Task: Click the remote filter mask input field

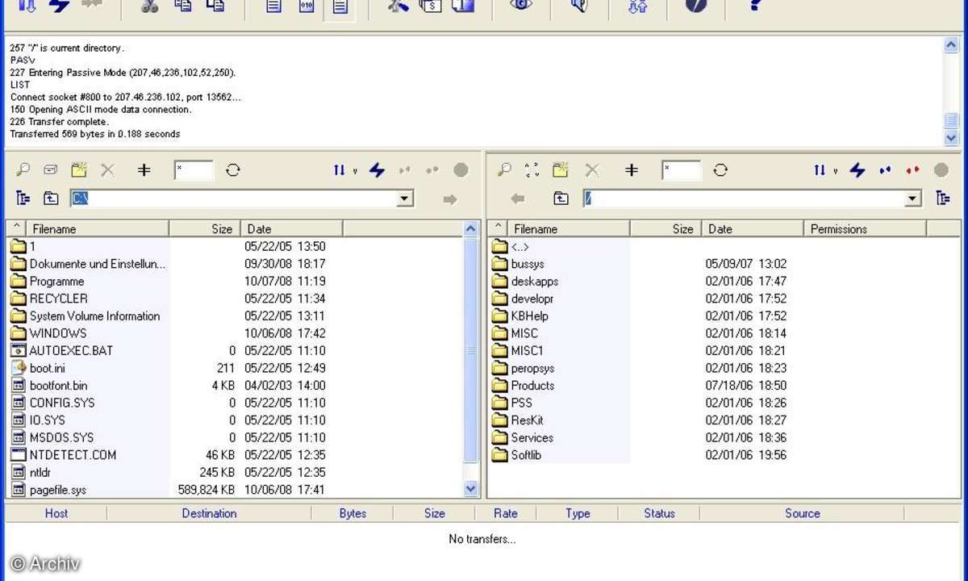Action: (x=682, y=170)
